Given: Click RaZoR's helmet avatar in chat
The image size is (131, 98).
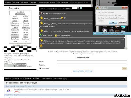Looking at the screenshot, I should [41, 13].
